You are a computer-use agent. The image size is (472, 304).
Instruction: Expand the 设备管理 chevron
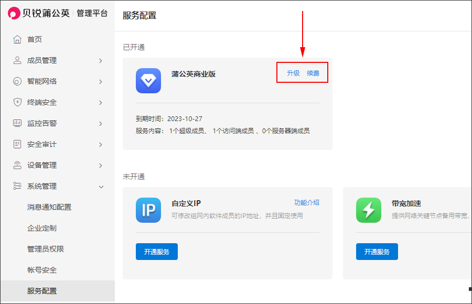101,166
